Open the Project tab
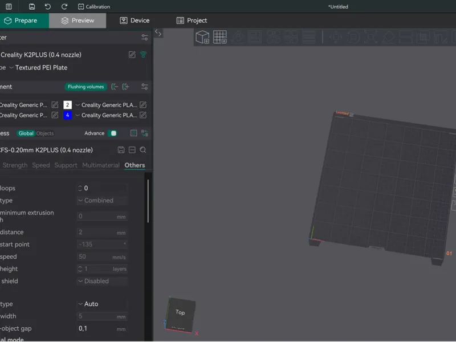Image resolution: width=456 pixels, height=342 pixels. click(x=192, y=21)
